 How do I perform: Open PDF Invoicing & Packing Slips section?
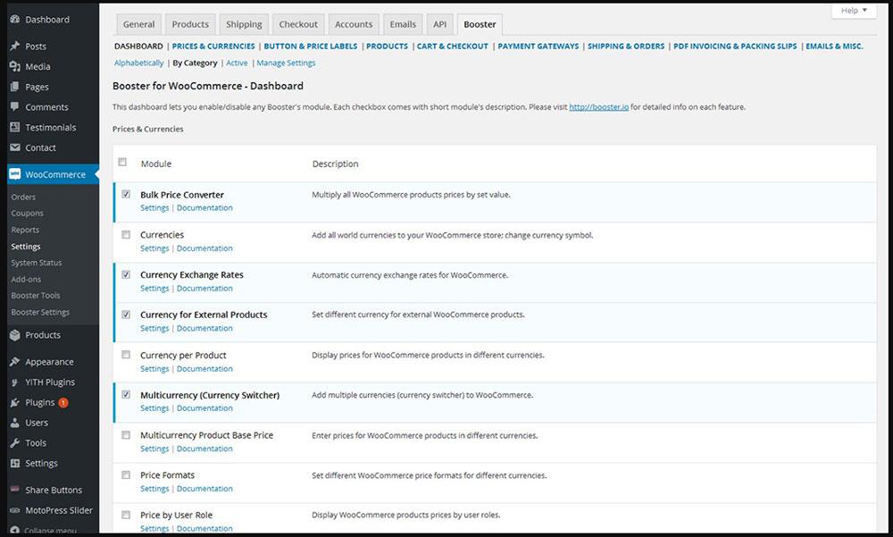(x=735, y=46)
